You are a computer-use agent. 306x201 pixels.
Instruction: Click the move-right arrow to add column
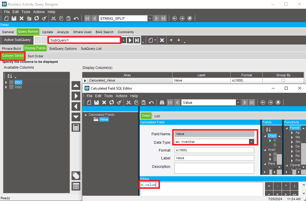point(76,96)
